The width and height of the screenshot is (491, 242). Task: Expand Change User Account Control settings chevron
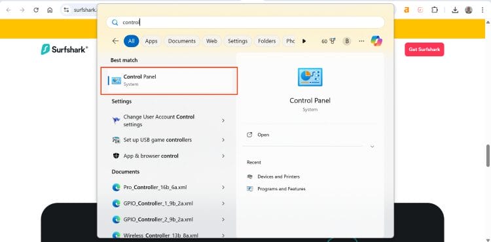(223, 120)
